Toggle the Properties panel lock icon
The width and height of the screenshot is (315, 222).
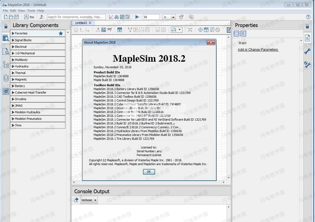pos(307,26)
